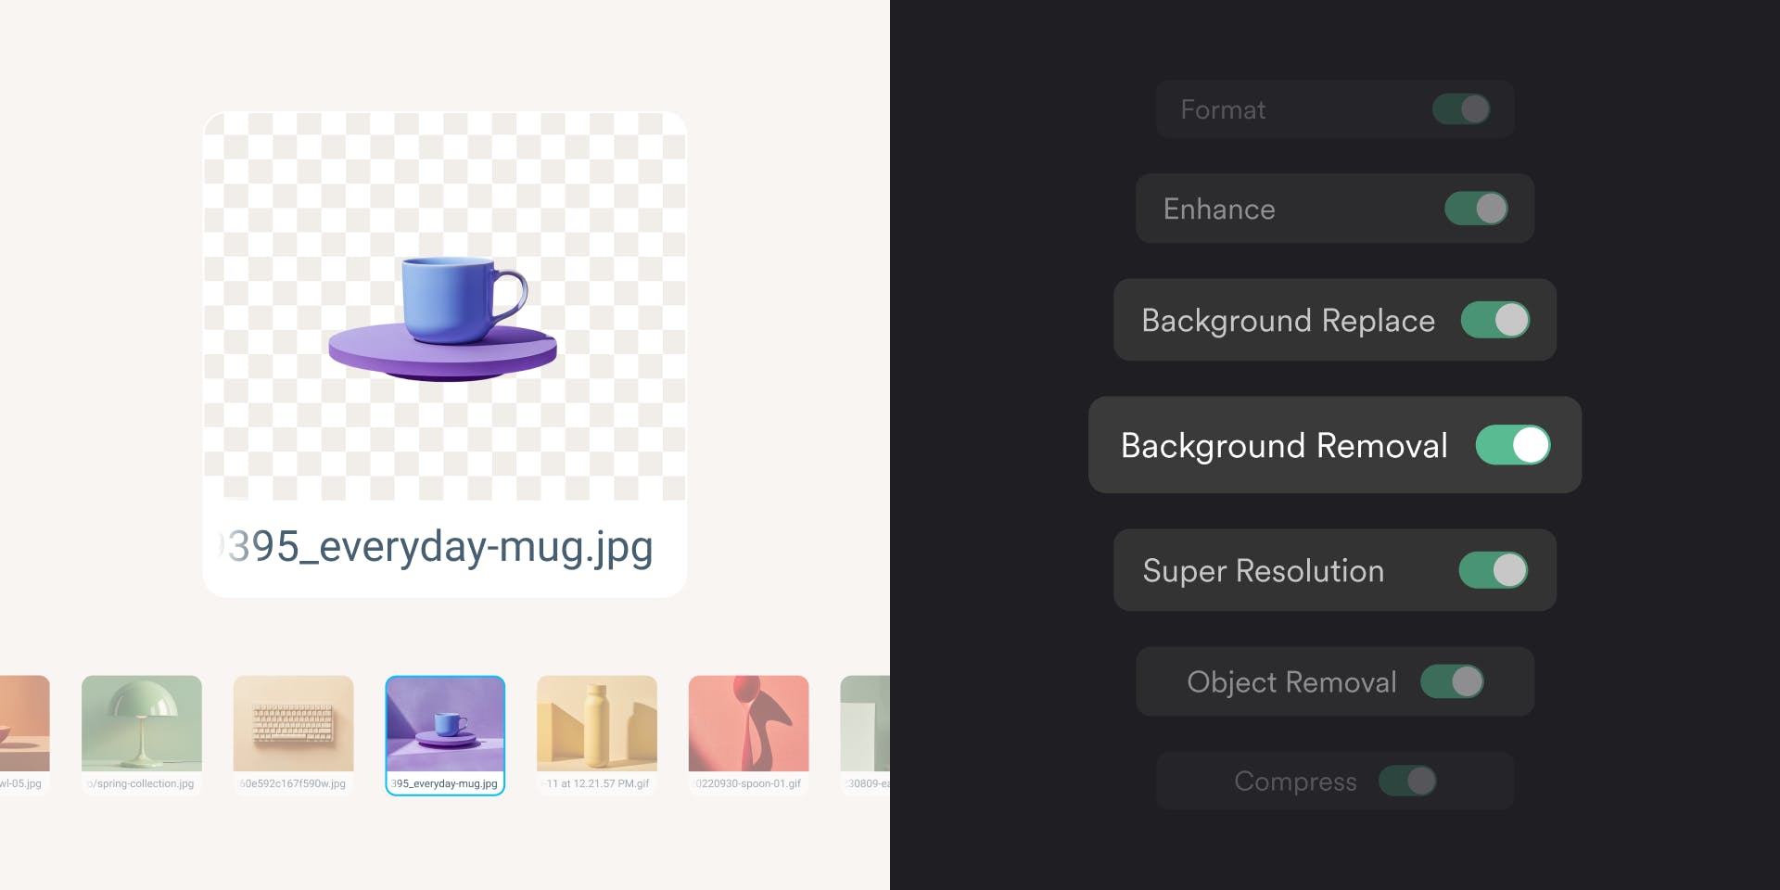This screenshot has height=890, width=1780.
Task: Turn off Background Replace switch
Action: (1494, 320)
